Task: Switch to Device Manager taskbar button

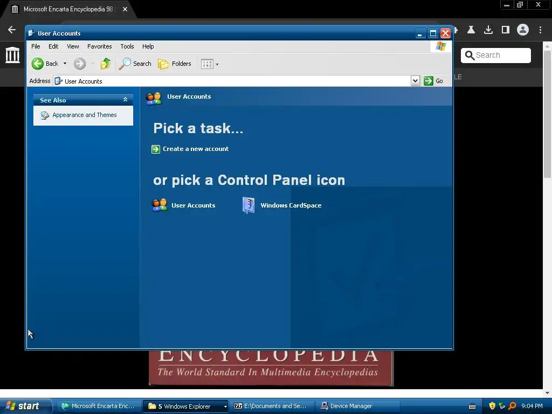Action: click(358, 406)
